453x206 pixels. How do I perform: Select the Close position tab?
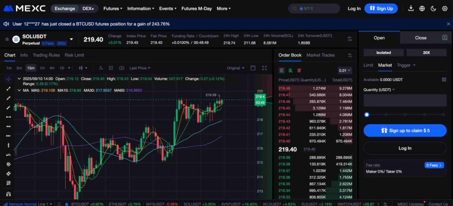(x=421, y=38)
